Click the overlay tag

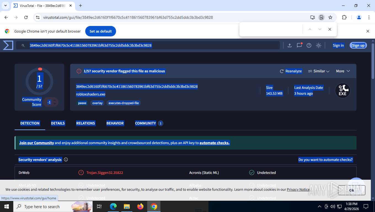[97, 103]
